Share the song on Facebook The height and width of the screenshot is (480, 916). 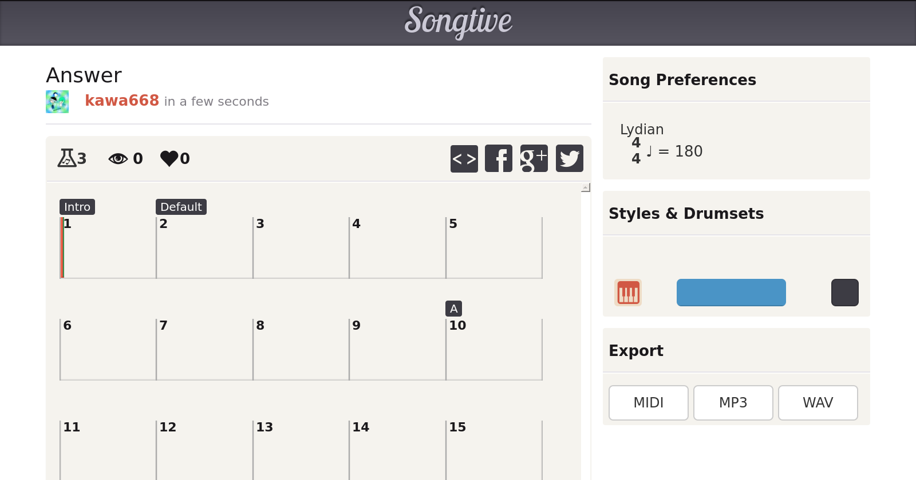(499, 158)
